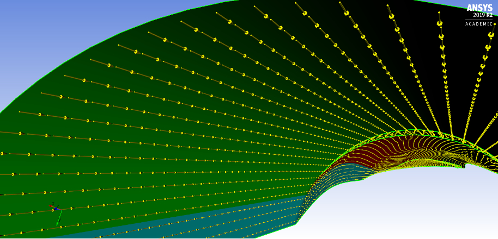Click the green zigzag elements atop the blade

(x=414, y=133)
